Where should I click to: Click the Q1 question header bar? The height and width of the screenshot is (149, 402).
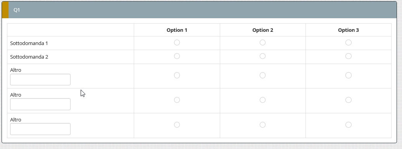199,10
